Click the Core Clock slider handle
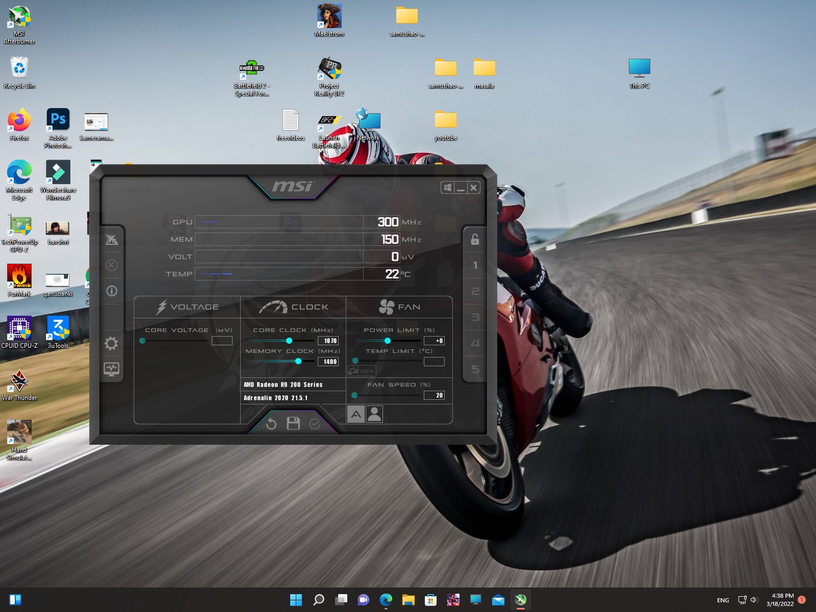Image resolution: width=816 pixels, height=612 pixels. (x=289, y=341)
